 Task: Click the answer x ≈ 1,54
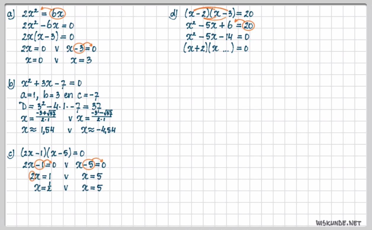point(38,130)
